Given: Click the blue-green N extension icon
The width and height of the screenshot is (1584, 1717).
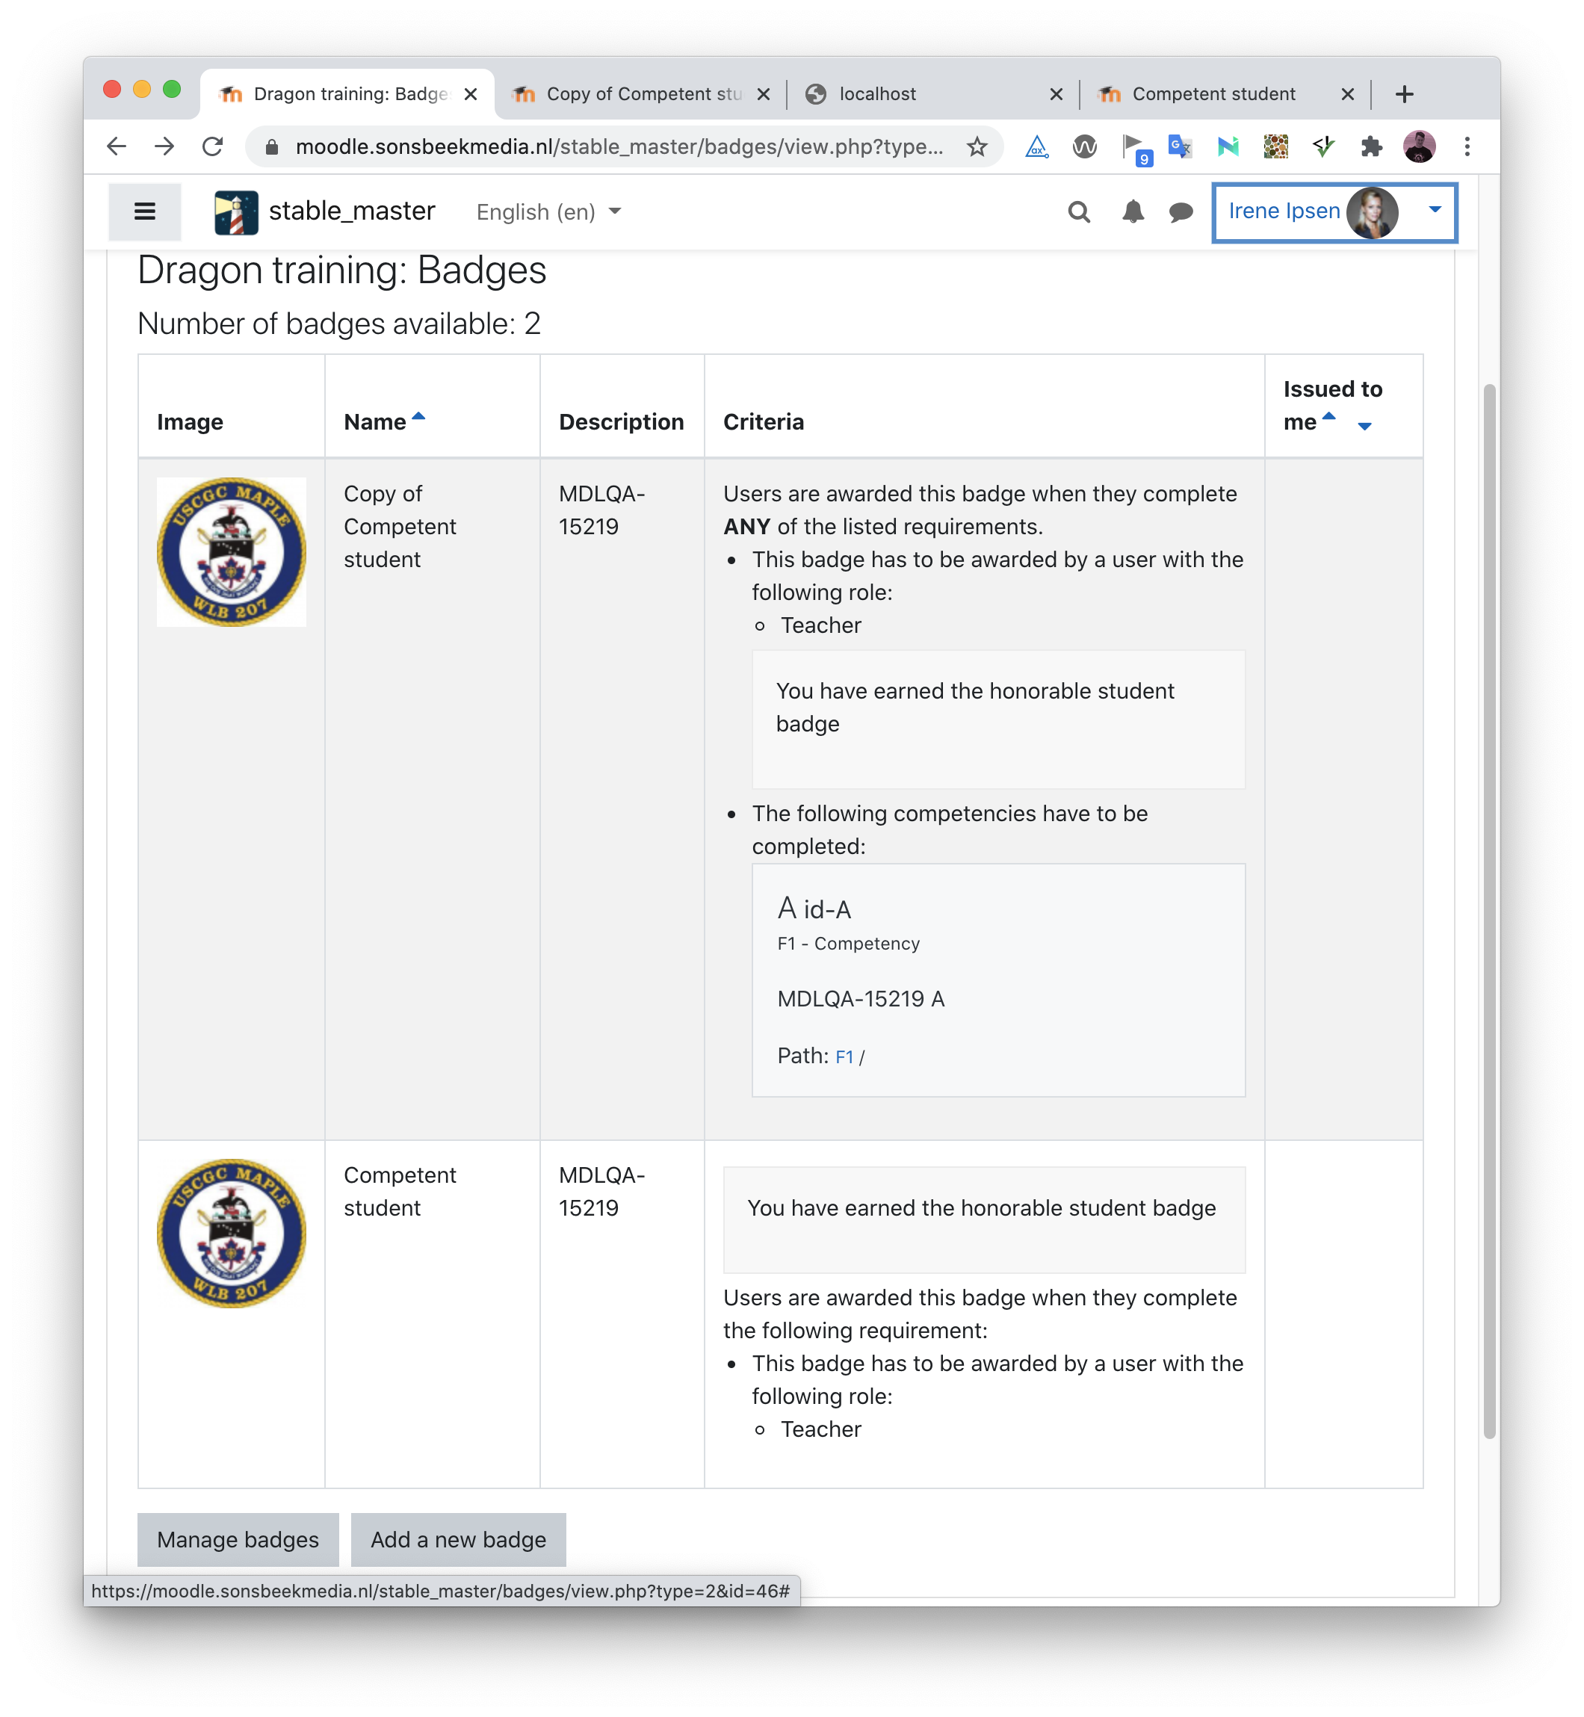Looking at the screenshot, I should (1228, 146).
